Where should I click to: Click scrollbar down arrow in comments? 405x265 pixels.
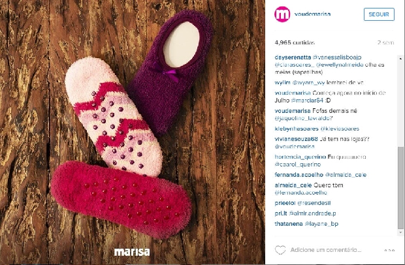tap(400, 233)
